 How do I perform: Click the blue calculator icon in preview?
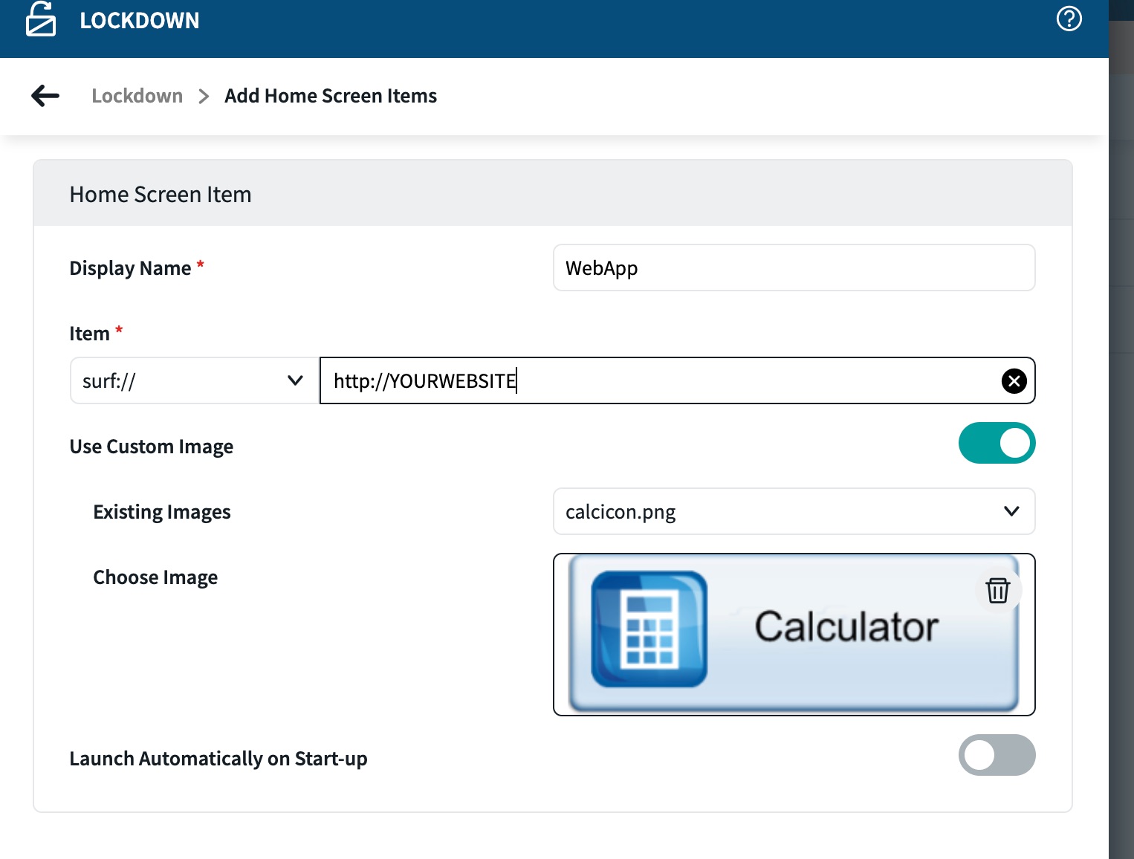(x=649, y=629)
